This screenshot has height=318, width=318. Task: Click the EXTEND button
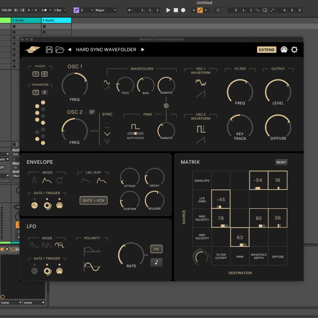(266, 50)
